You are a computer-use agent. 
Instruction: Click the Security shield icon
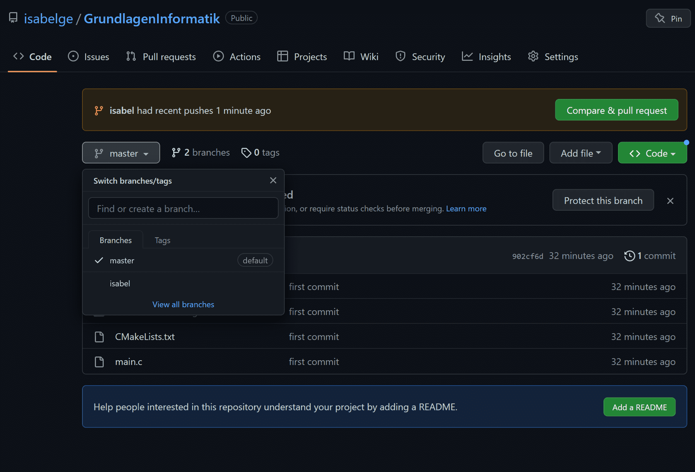(401, 56)
